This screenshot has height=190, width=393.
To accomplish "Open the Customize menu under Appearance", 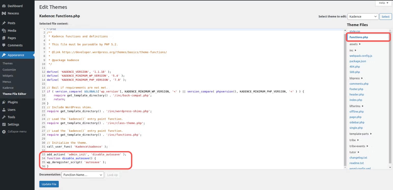I will (9, 69).
